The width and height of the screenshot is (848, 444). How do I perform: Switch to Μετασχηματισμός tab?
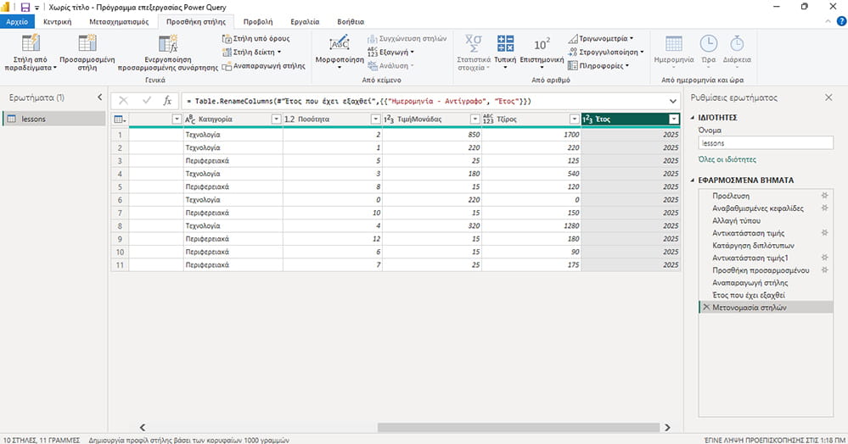tap(119, 21)
